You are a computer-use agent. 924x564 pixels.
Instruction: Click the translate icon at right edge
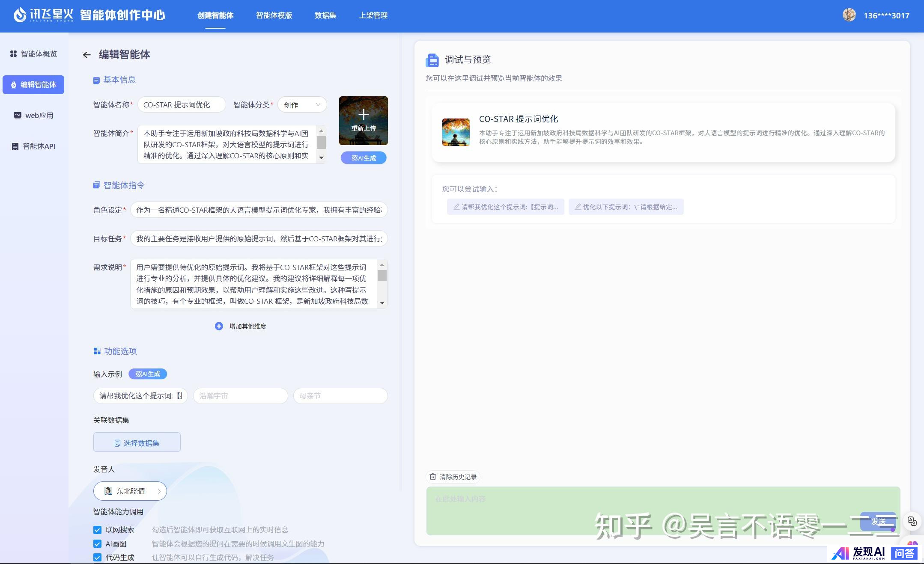(912, 521)
